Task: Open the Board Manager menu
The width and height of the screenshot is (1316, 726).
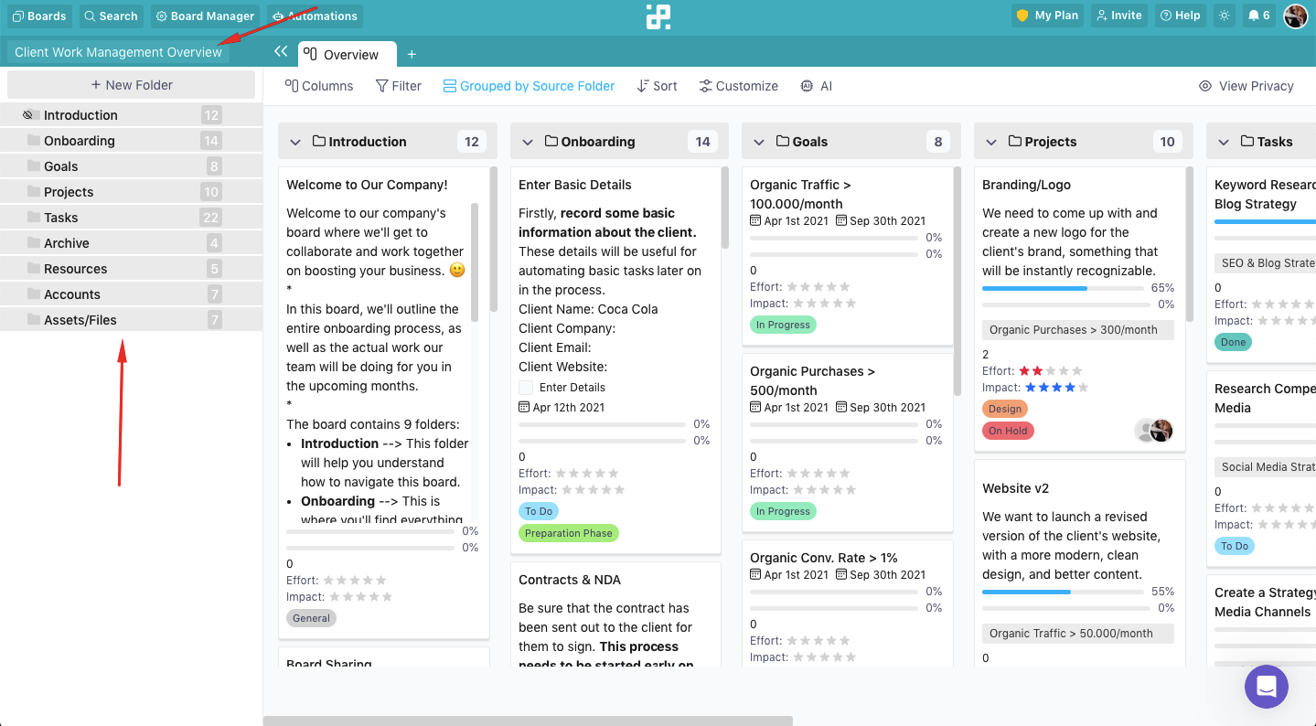Action: tap(205, 16)
